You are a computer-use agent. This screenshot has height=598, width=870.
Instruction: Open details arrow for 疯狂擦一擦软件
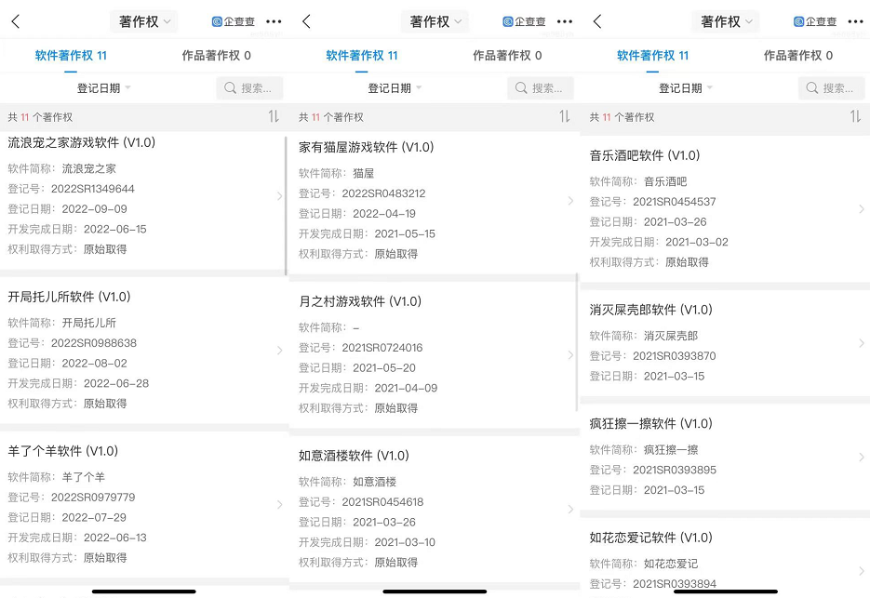pyautogui.click(x=861, y=457)
